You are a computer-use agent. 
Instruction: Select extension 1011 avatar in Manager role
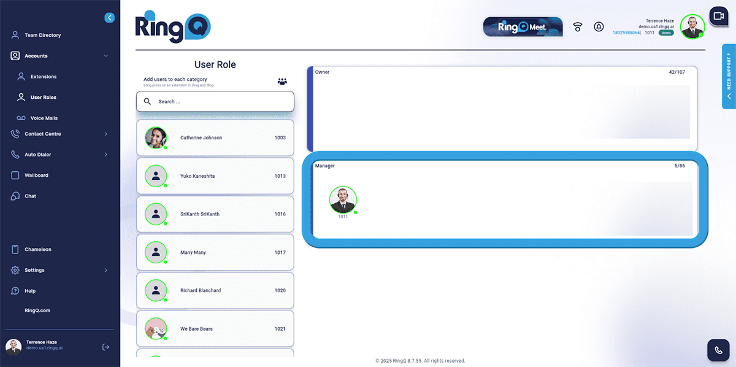(x=343, y=200)
